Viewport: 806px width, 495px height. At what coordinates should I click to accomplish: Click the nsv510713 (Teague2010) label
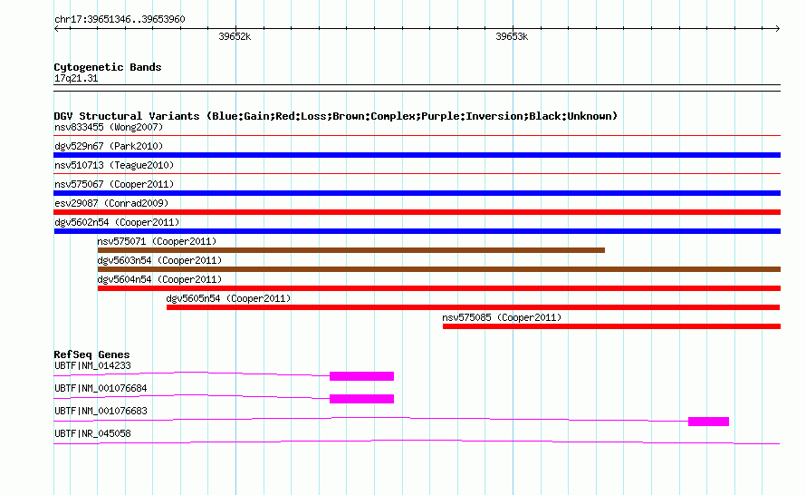[x=114, y=165]
